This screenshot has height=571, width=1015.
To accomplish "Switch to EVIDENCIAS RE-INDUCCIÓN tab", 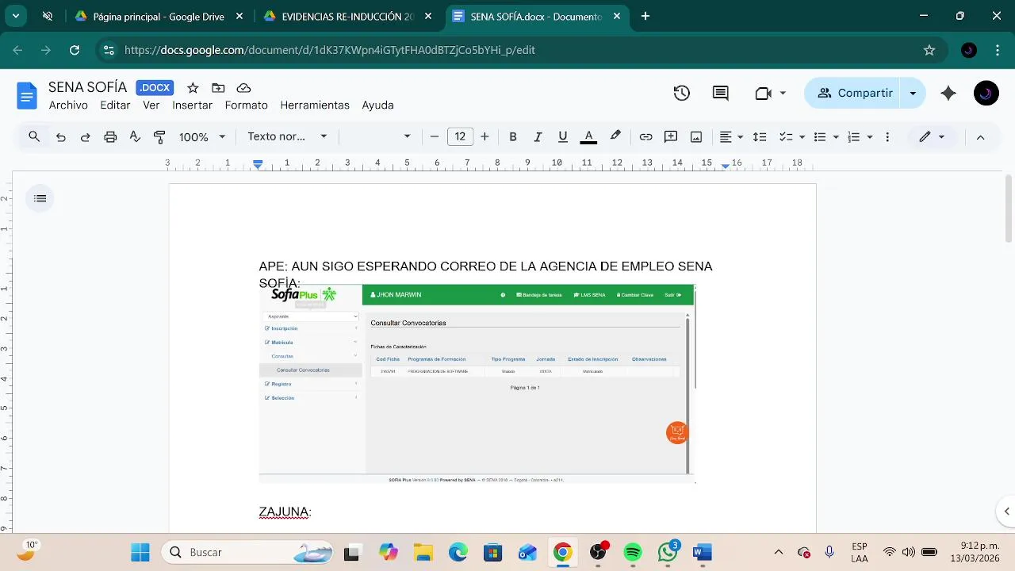I will tap(349, 16).
